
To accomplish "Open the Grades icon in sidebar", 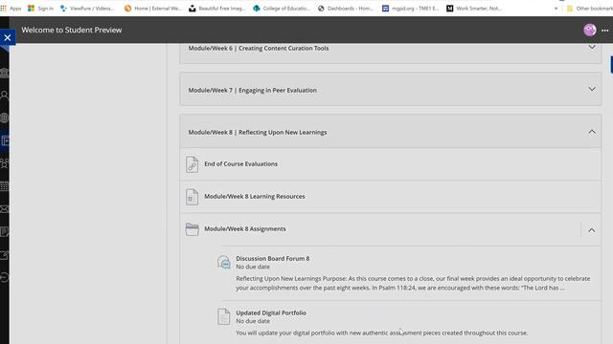I will 4,231.
